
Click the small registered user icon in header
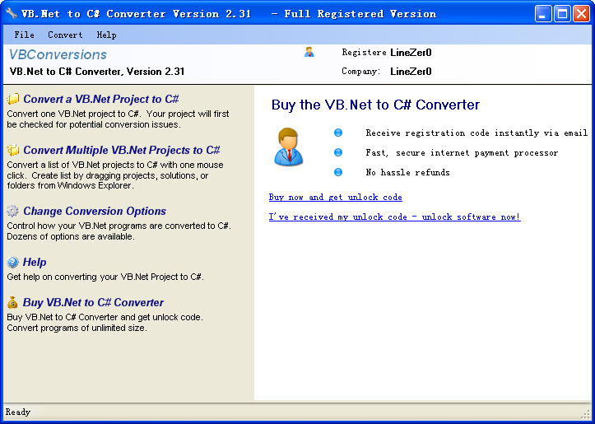[x=309, y=52]
